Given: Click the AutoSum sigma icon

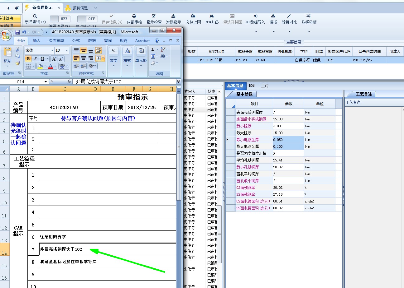Looking at the screenshot, I should coord(153,49).
